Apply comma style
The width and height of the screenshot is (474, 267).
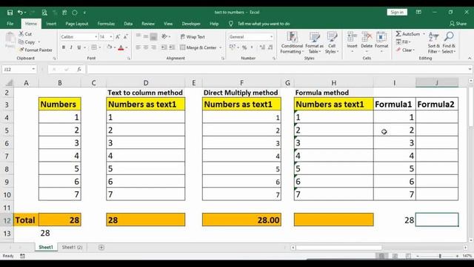pos(252,47)
